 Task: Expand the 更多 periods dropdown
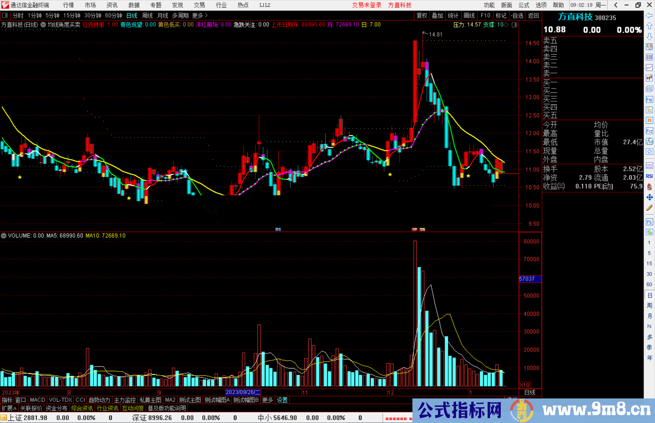coord(200,15)
